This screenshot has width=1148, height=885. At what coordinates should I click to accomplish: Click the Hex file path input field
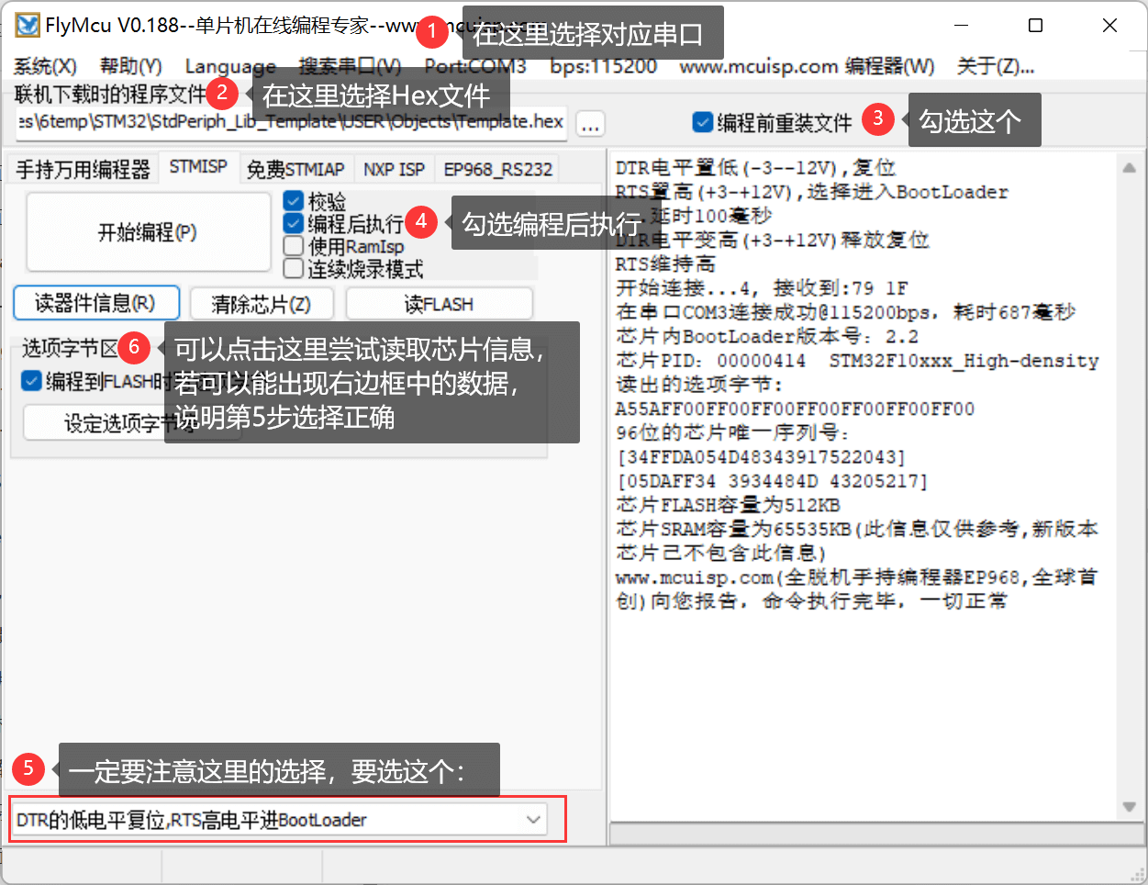coord(291,122)
